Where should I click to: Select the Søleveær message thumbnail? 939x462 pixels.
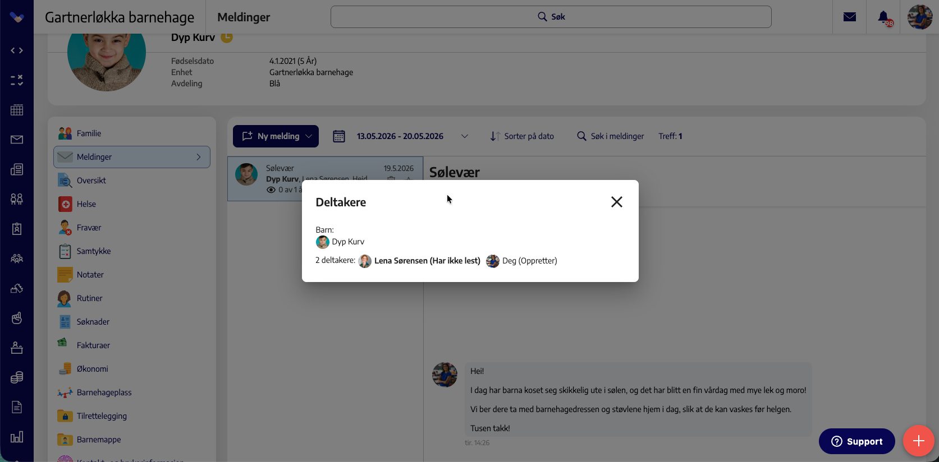tap(246, 174)
